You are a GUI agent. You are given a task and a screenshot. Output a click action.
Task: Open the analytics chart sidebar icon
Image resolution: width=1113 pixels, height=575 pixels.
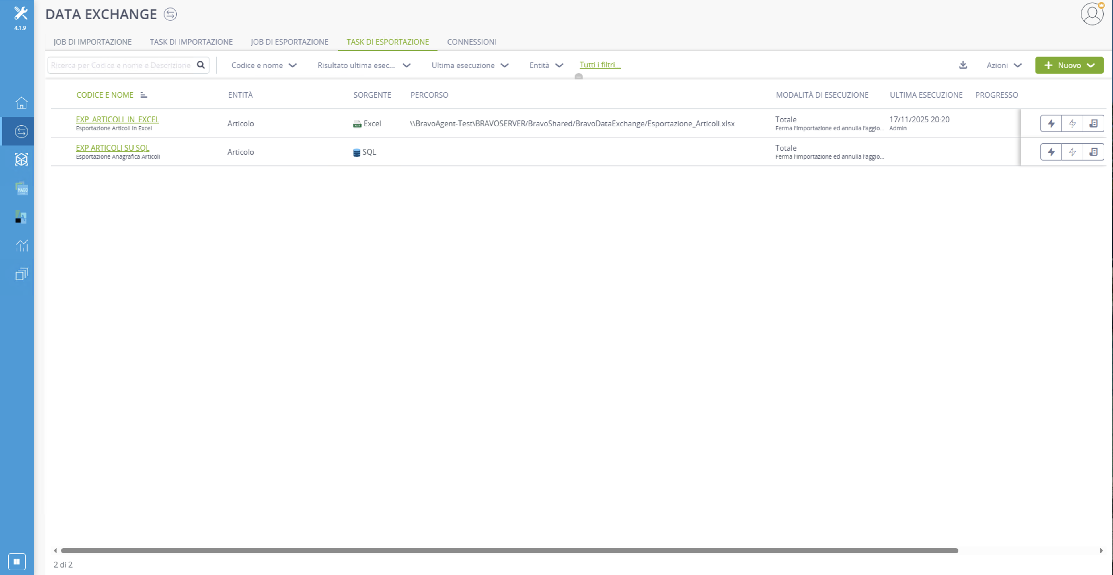21,245
